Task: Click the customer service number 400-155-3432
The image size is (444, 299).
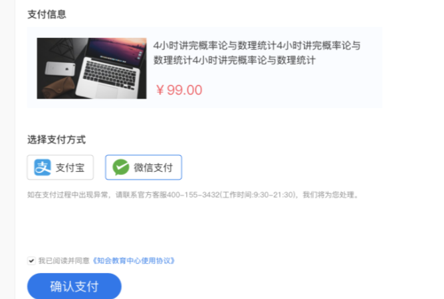Action: (x=193, y=195)
